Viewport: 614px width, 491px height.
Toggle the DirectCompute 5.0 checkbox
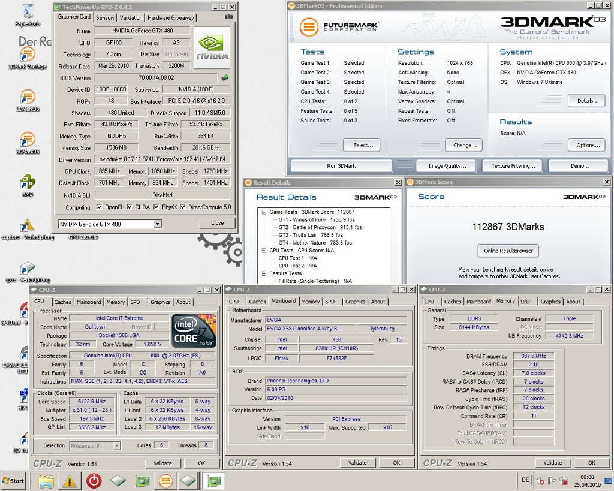coord(182,207)
